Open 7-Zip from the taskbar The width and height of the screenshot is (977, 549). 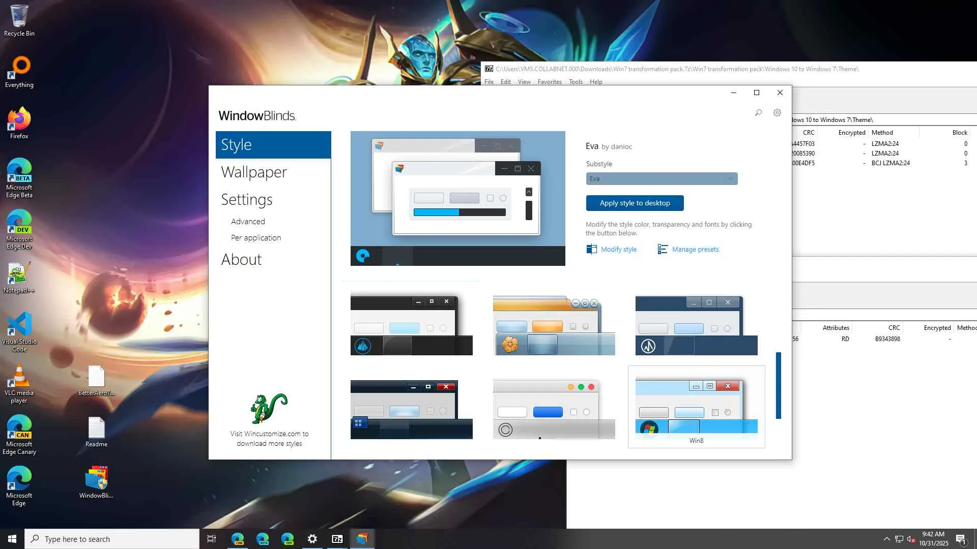coord(337,539)
